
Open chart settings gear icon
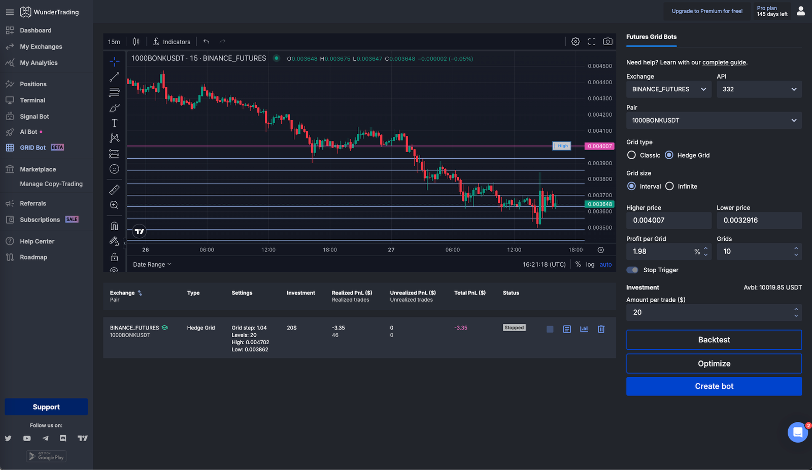[x=576, y=42]
